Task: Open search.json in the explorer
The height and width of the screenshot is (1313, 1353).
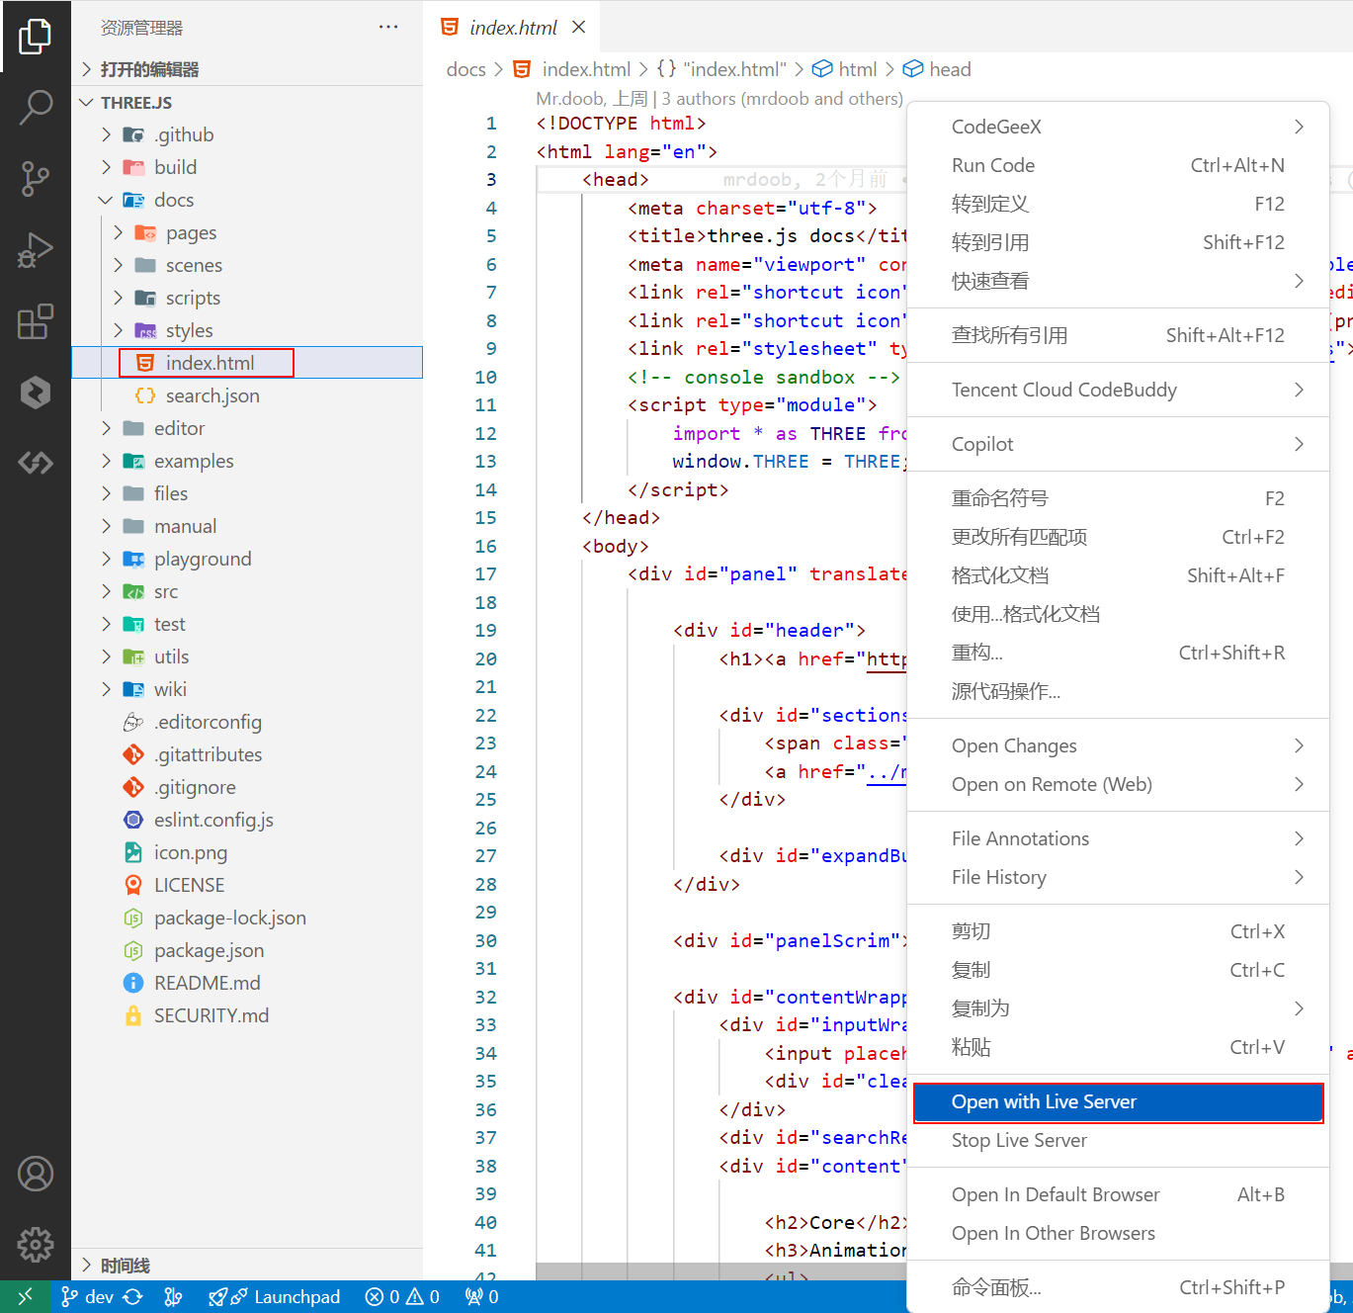Action: coord(247,395)
